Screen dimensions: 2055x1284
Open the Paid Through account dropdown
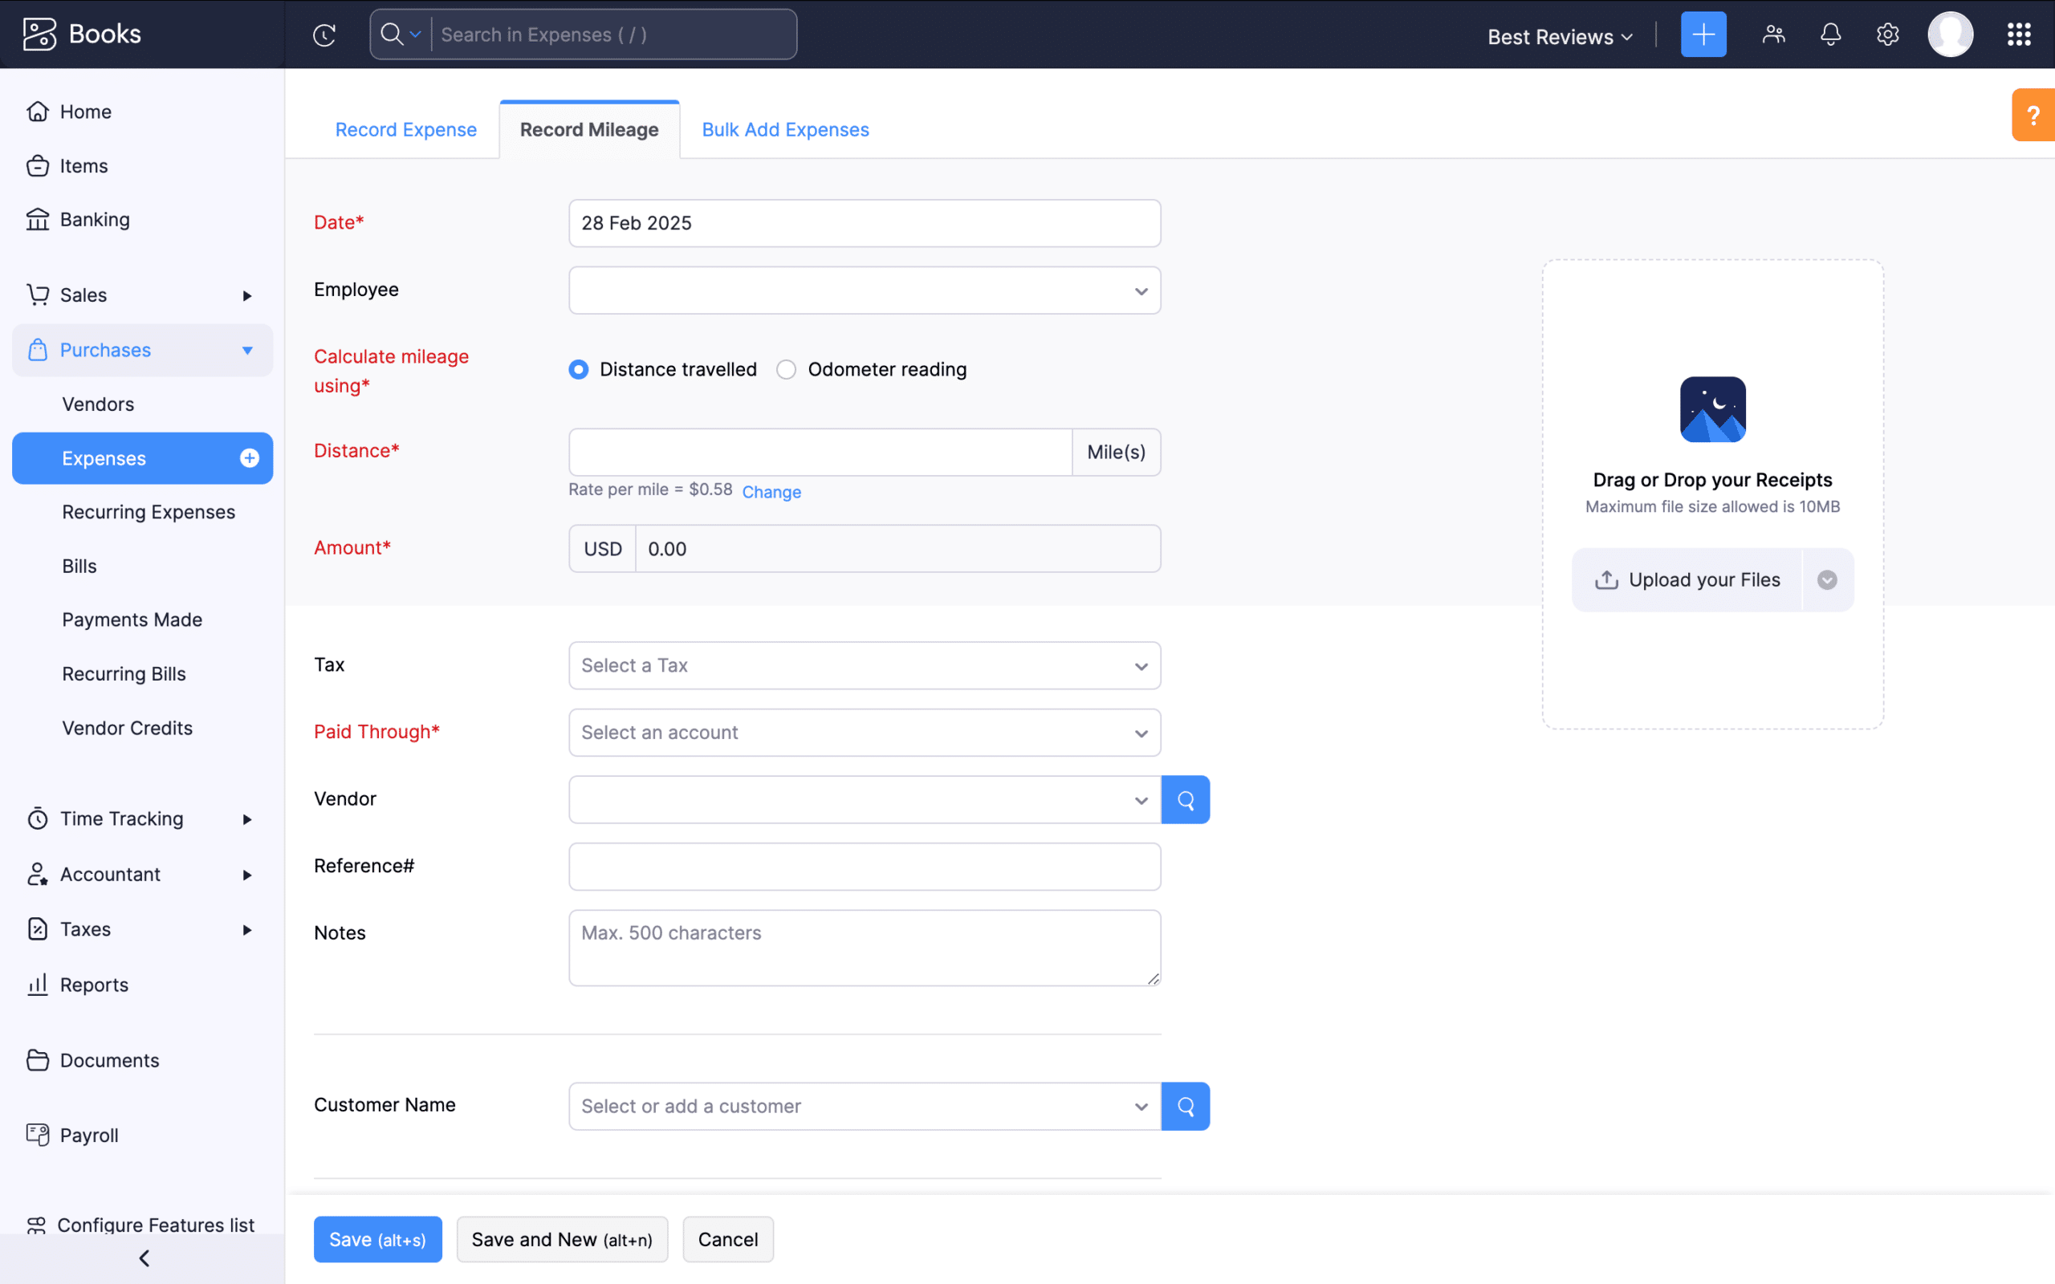pos(864,733)
